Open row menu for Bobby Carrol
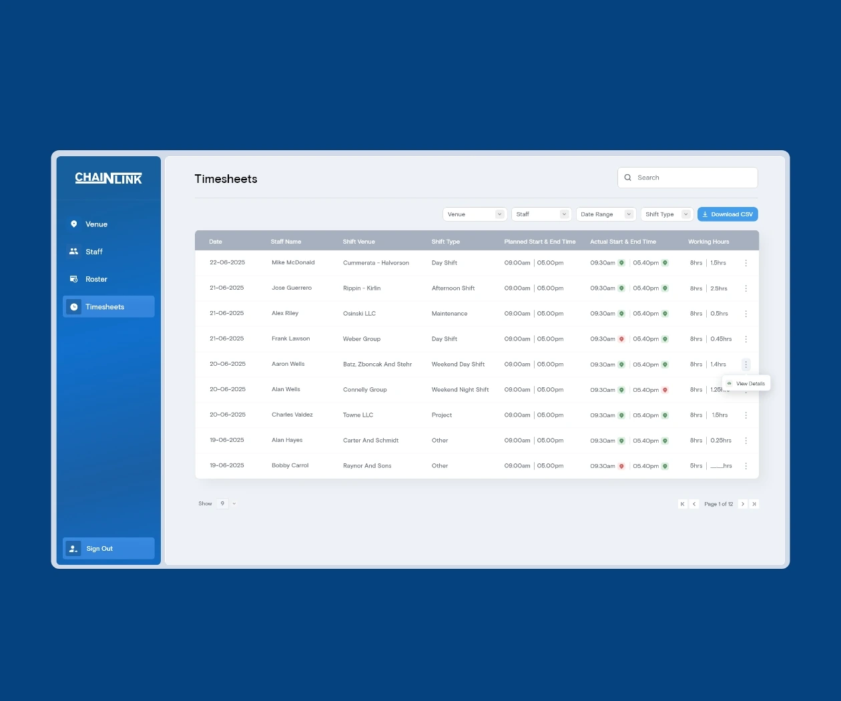The image size is (841, 701). pyautogui.click(x=746, y=466)
